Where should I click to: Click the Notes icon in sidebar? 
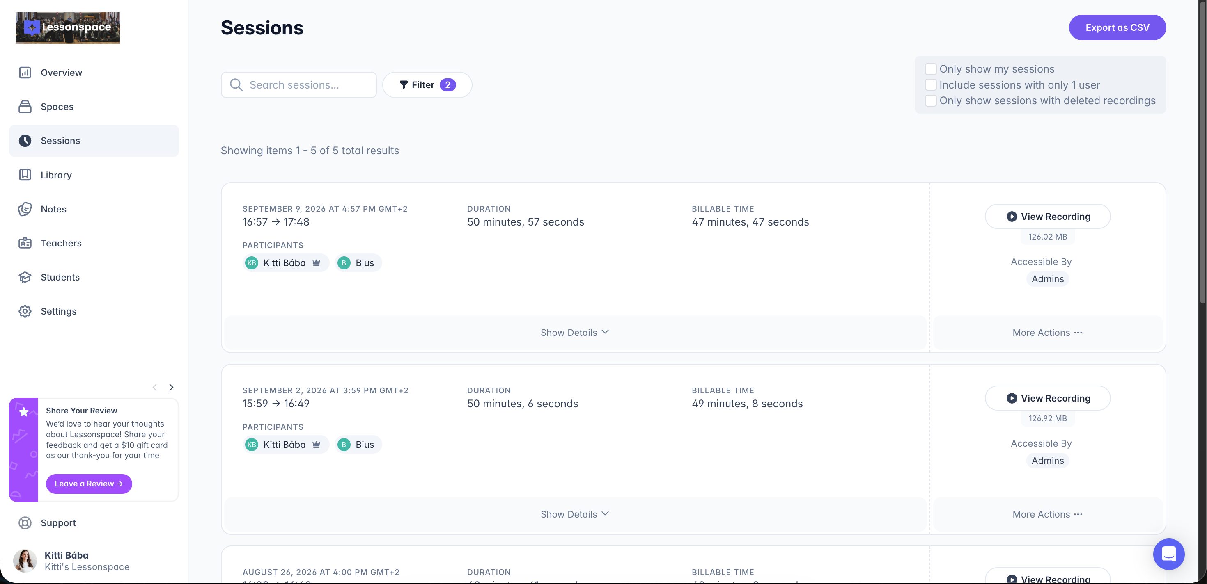tap(25, 209)
